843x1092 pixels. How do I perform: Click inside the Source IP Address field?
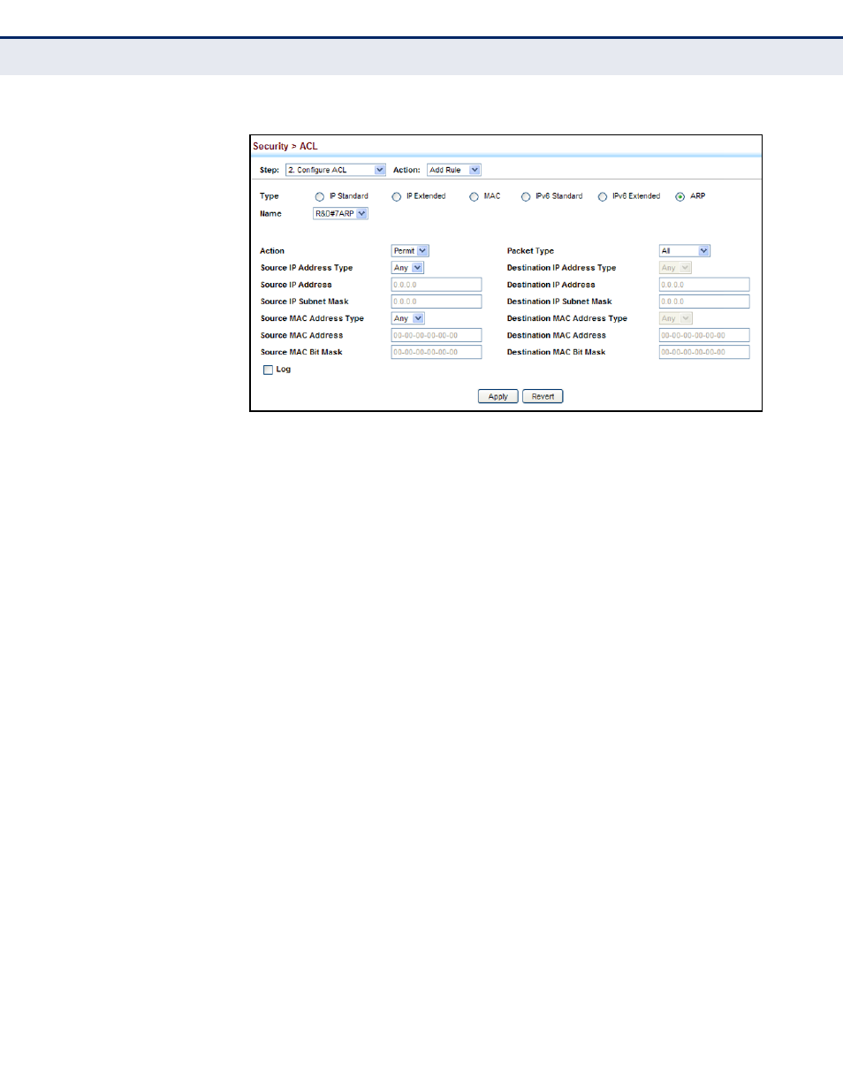point(436,284)
